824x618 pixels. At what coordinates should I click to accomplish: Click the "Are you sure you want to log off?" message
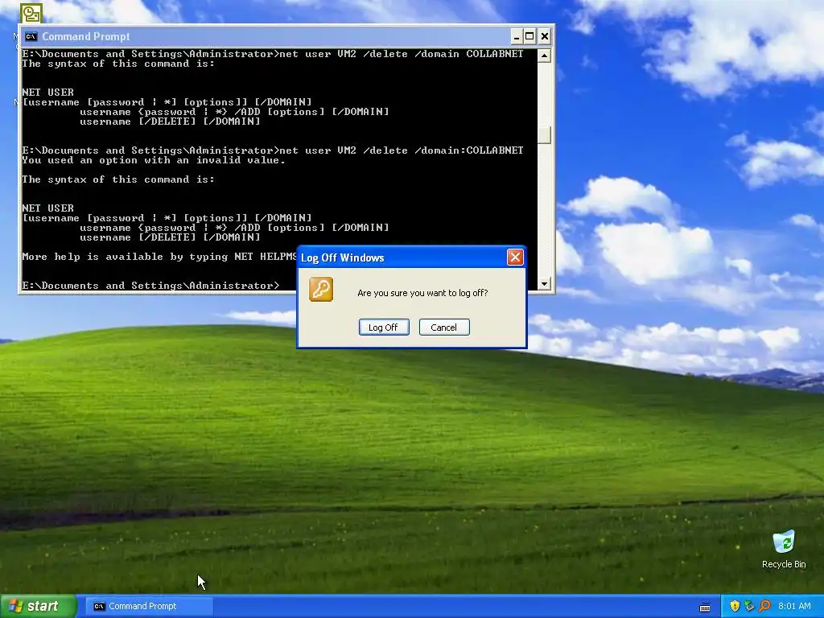(x=422, y=293)
